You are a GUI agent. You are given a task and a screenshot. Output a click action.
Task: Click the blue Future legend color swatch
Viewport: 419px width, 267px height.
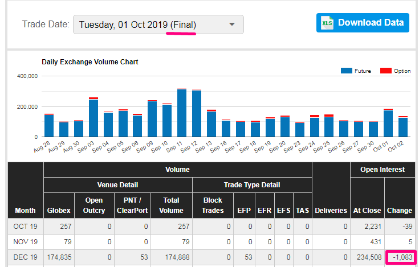click(346, 71)
